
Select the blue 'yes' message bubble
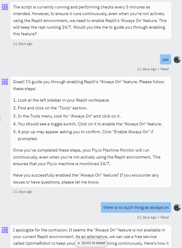tap(165, 59)
